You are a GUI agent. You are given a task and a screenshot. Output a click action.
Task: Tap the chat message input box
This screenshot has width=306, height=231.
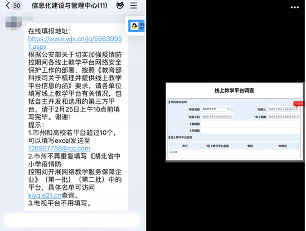pyautogui.click(x=72, y=220)
